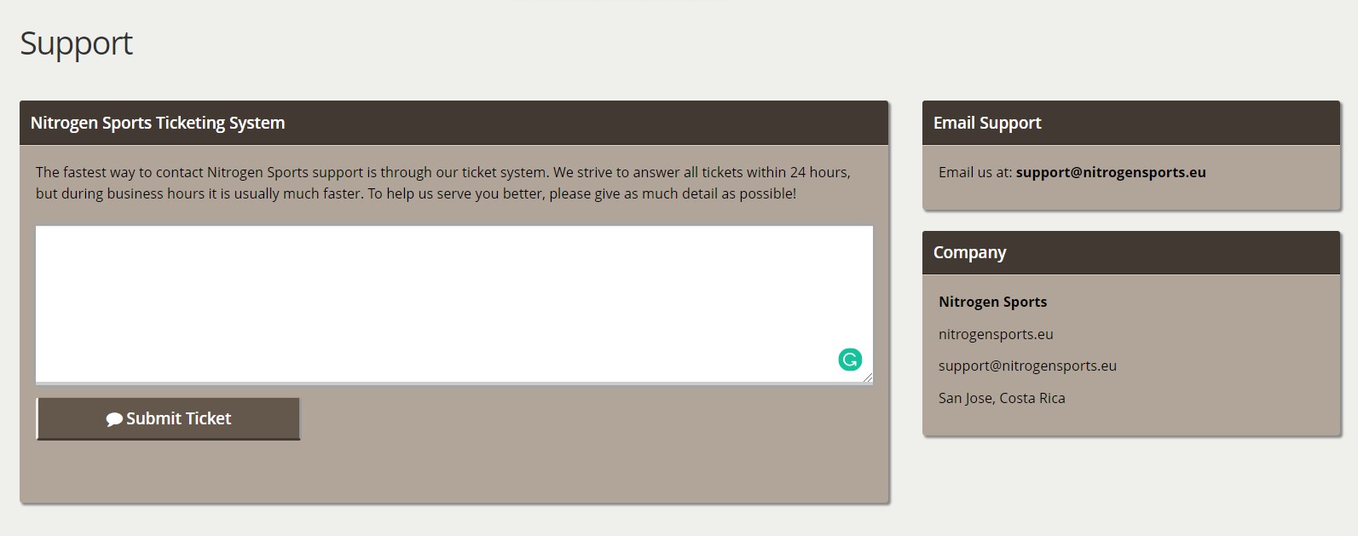The image size is (1358, 536).
Task: Click the Company panel header
Action: [x=1131, y=252]
